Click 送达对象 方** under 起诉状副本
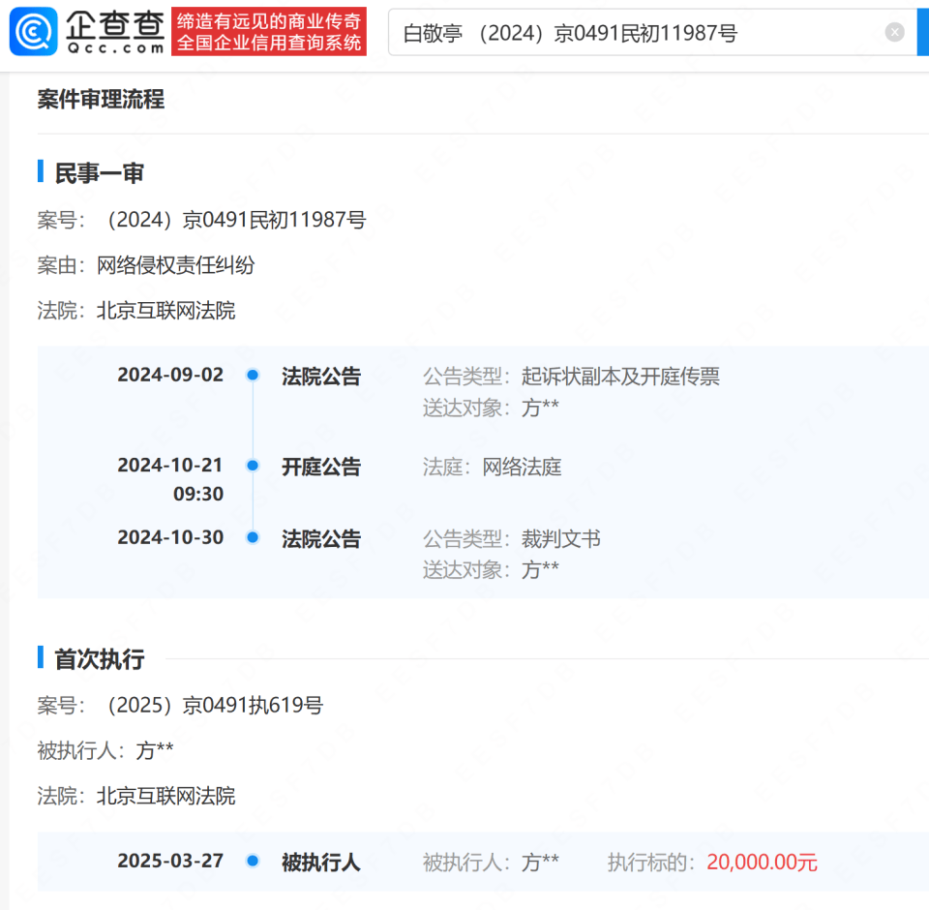The image size is (929, 910). 540,408
